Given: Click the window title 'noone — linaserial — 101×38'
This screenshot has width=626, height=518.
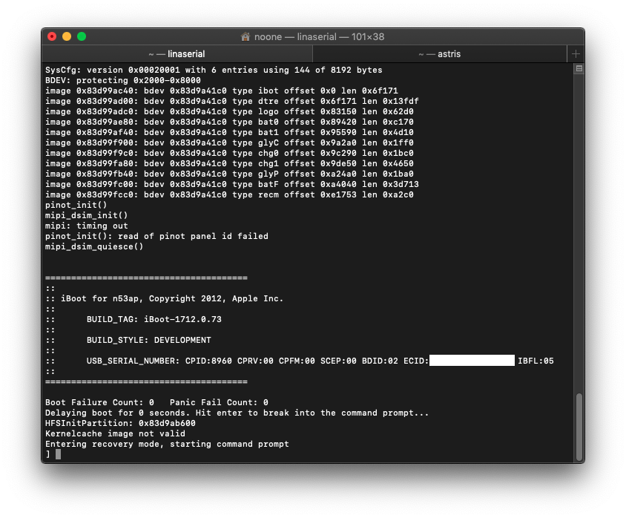Looking at the screenshot, I should click(x=319, y=37).
